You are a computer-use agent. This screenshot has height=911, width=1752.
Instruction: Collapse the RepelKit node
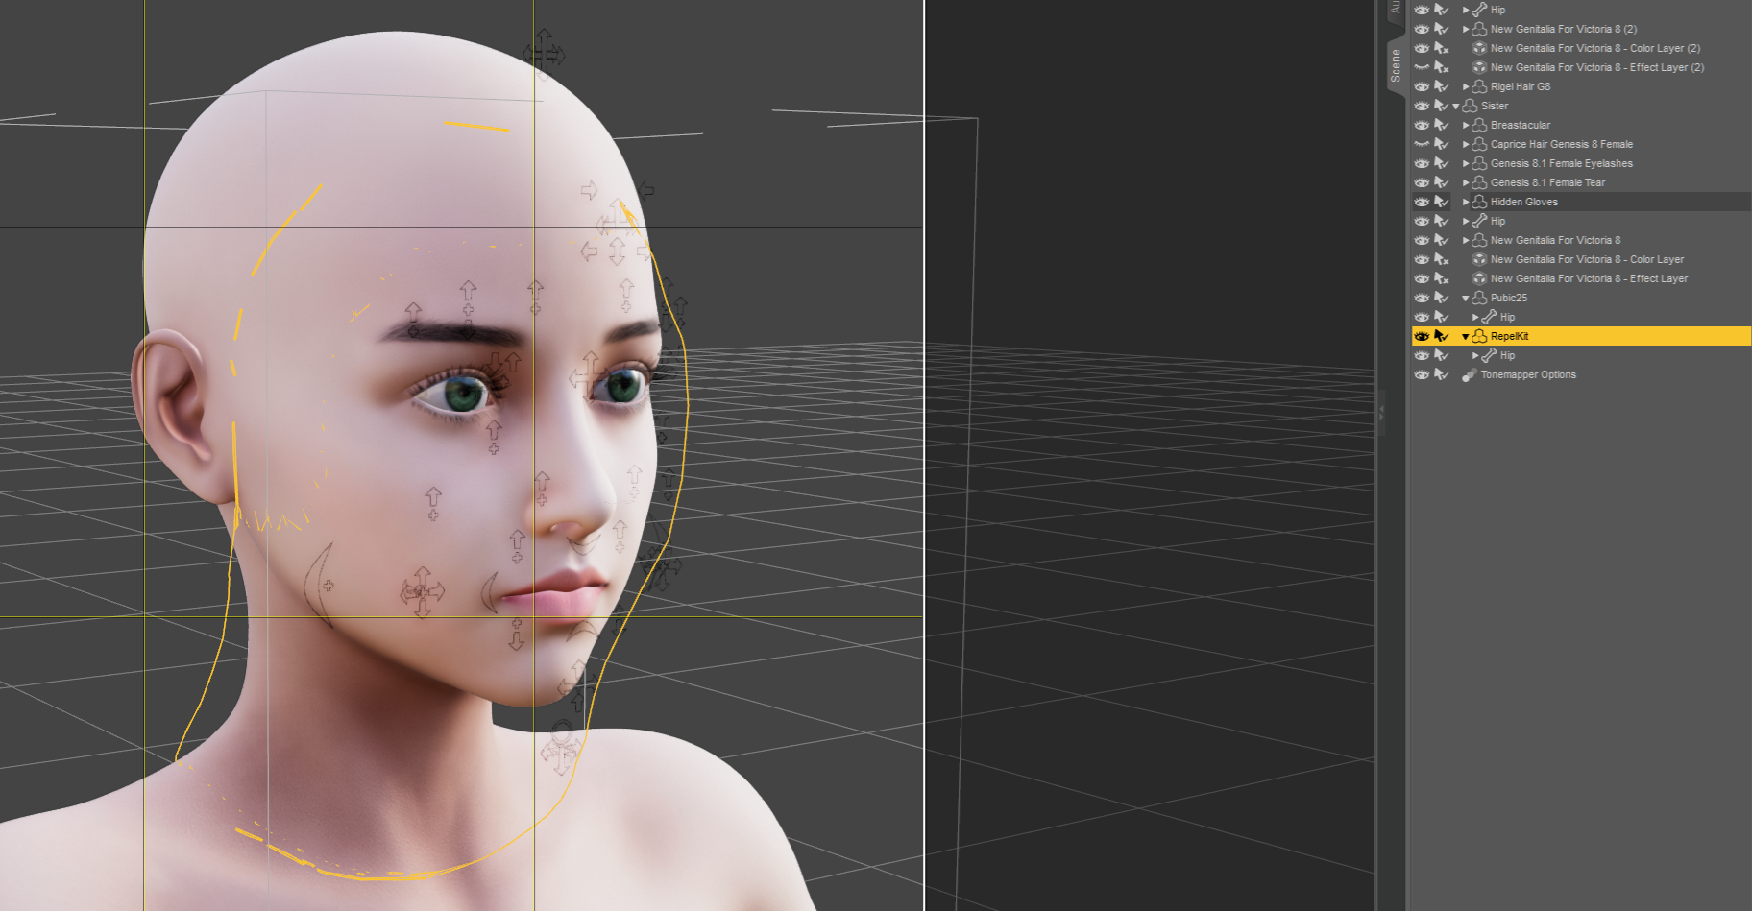[1466, 336]
